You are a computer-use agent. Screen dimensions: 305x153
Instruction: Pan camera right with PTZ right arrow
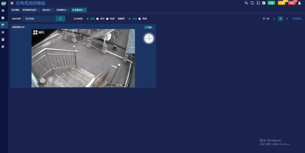coord(152,38)
